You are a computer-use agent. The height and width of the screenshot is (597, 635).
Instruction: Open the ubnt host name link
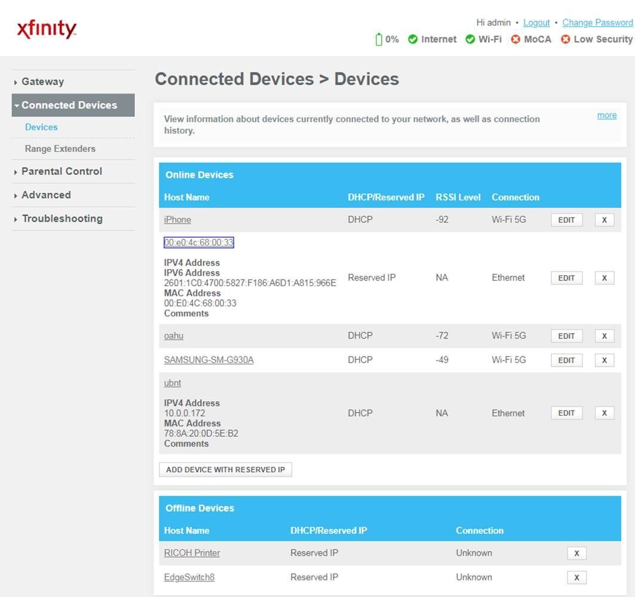[172, 383]
